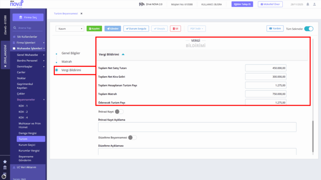The image size is (321, 180).
Task: Open Muhtasar ve Prim Hizmet
Action: [x=30, y=125]
